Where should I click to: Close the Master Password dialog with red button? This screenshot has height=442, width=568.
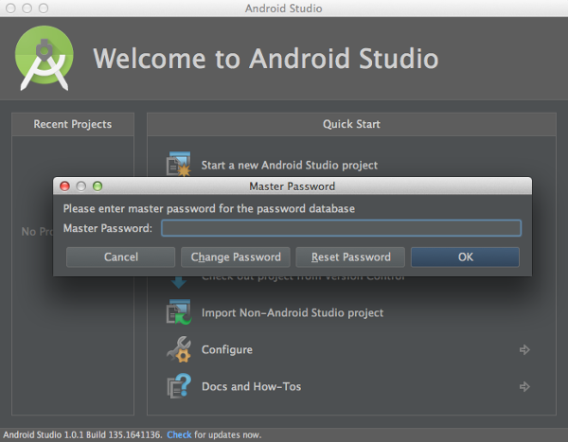coord(64,186)
